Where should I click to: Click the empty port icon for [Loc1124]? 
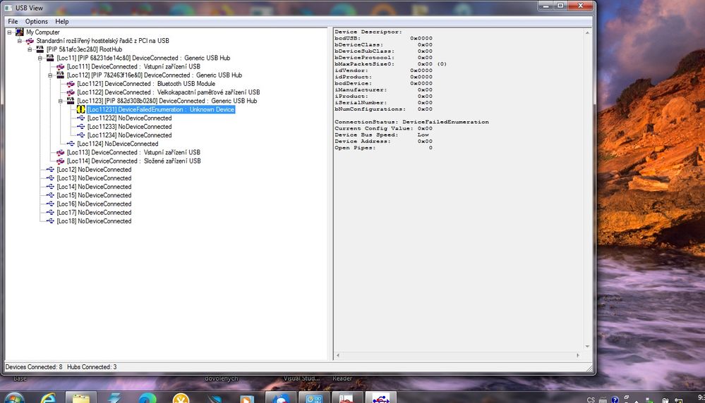pos(71,144)
